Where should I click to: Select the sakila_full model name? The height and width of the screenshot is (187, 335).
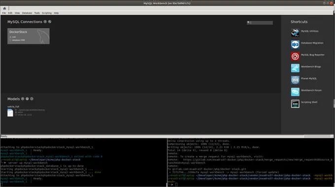[13, 106]
